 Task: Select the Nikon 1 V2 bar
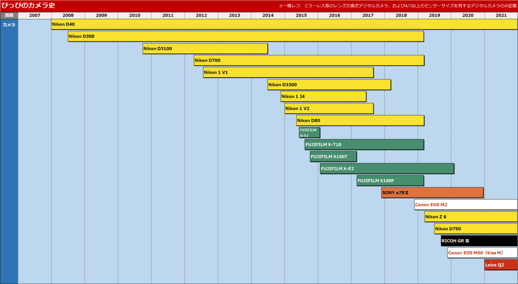pyautogui.click(x=329, y=108)
